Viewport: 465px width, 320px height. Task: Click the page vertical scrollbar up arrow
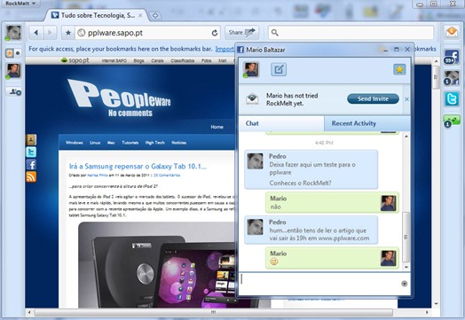pyautogui.click(x=436, y=61)
